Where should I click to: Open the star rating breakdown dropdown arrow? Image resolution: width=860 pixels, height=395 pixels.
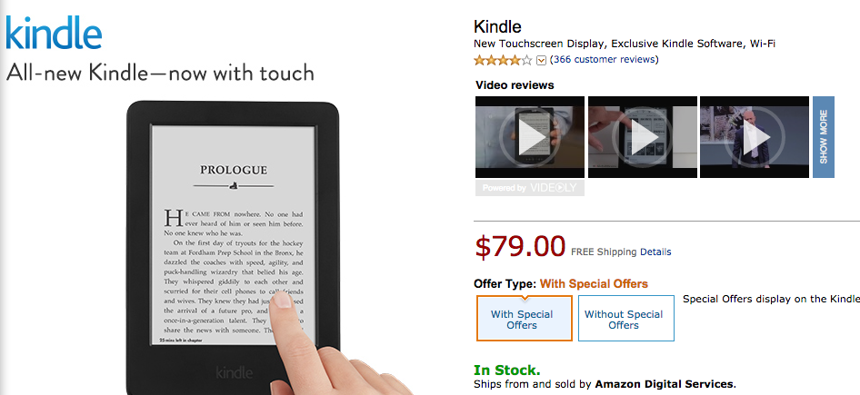541,60
